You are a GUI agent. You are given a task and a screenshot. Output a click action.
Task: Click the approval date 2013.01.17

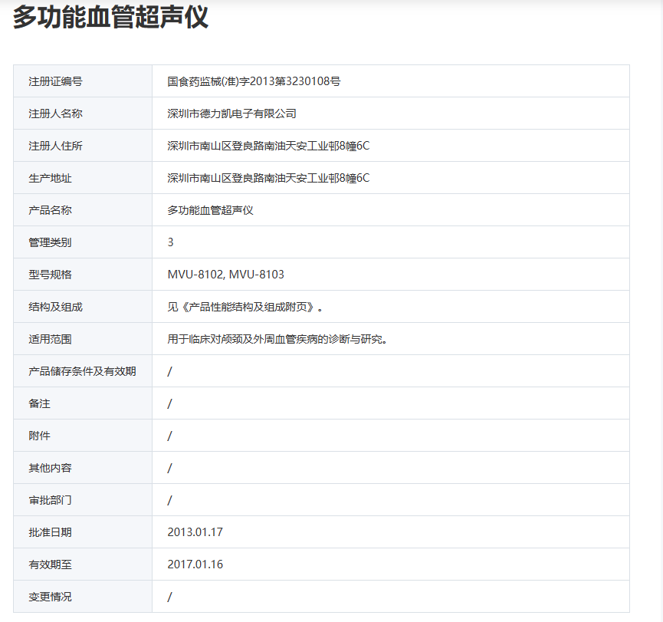195,532
